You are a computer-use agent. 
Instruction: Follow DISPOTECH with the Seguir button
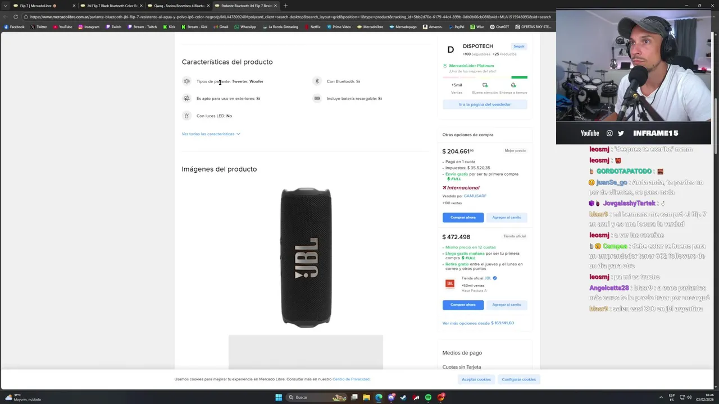519,47
